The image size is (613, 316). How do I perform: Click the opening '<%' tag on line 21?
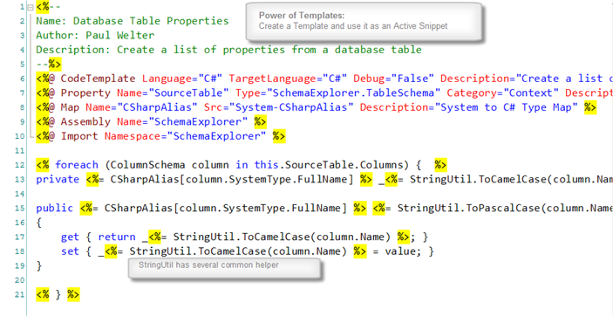43,295
